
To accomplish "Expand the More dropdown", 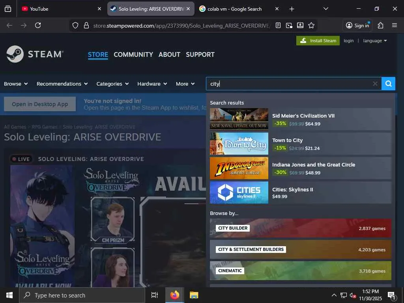I will 185,84.
